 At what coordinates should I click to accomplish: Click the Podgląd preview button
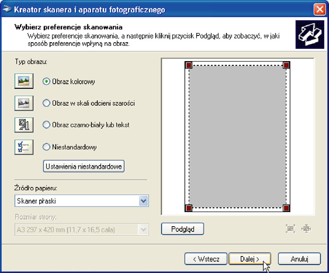(182, 229)
